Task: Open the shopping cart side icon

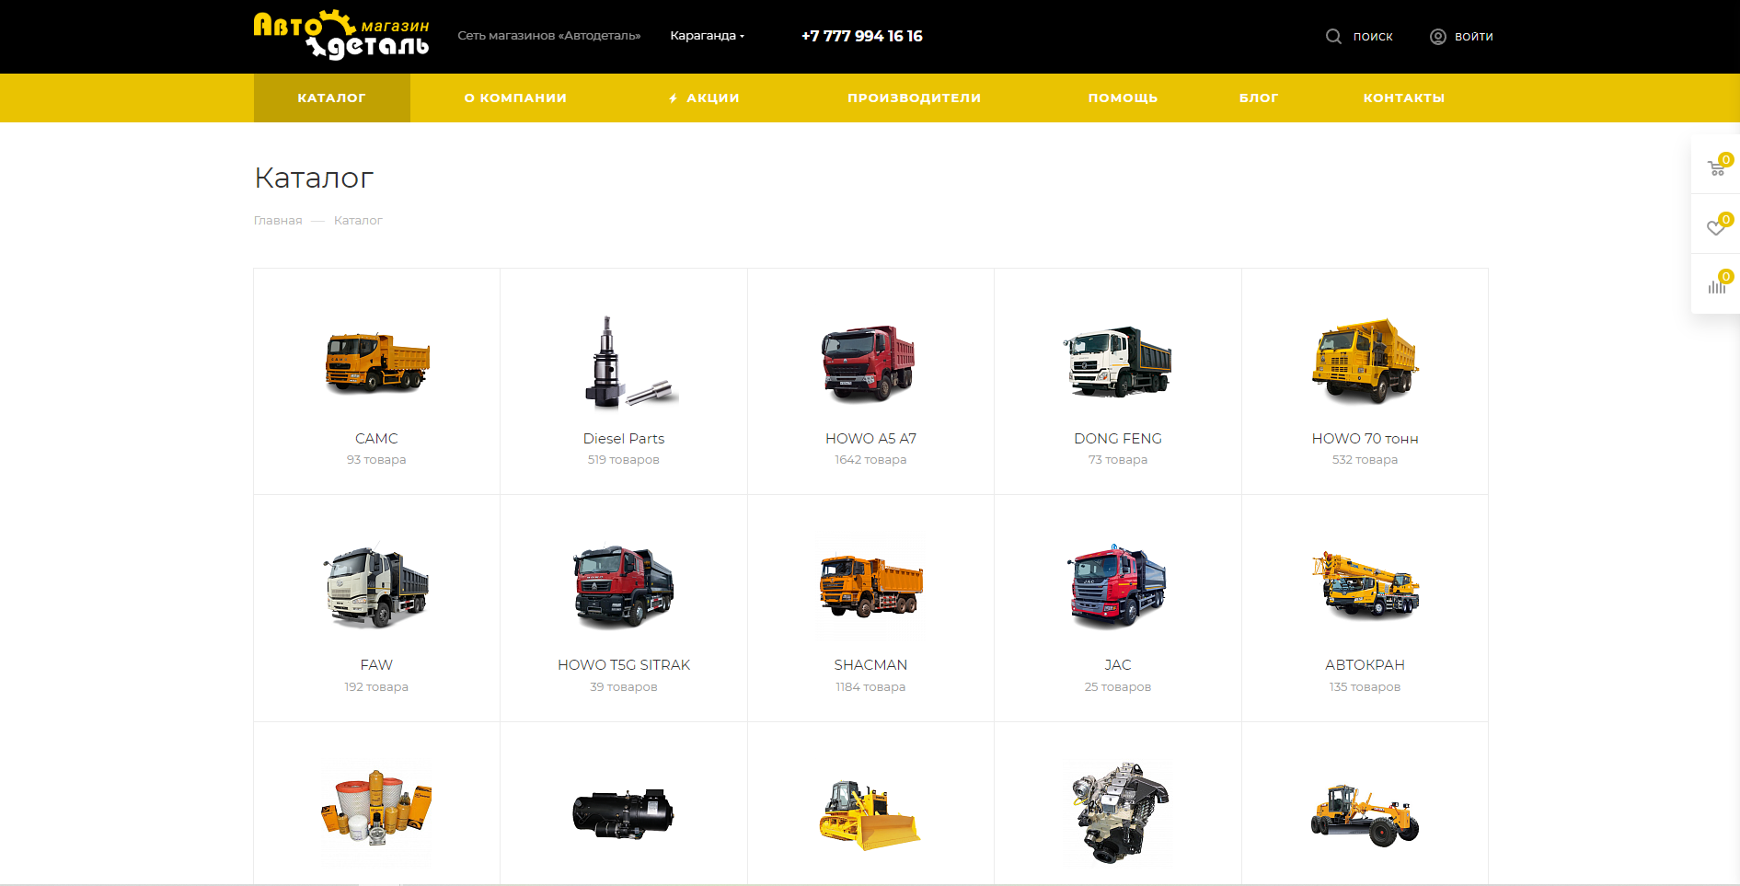Action: (x=1717, y=167)
